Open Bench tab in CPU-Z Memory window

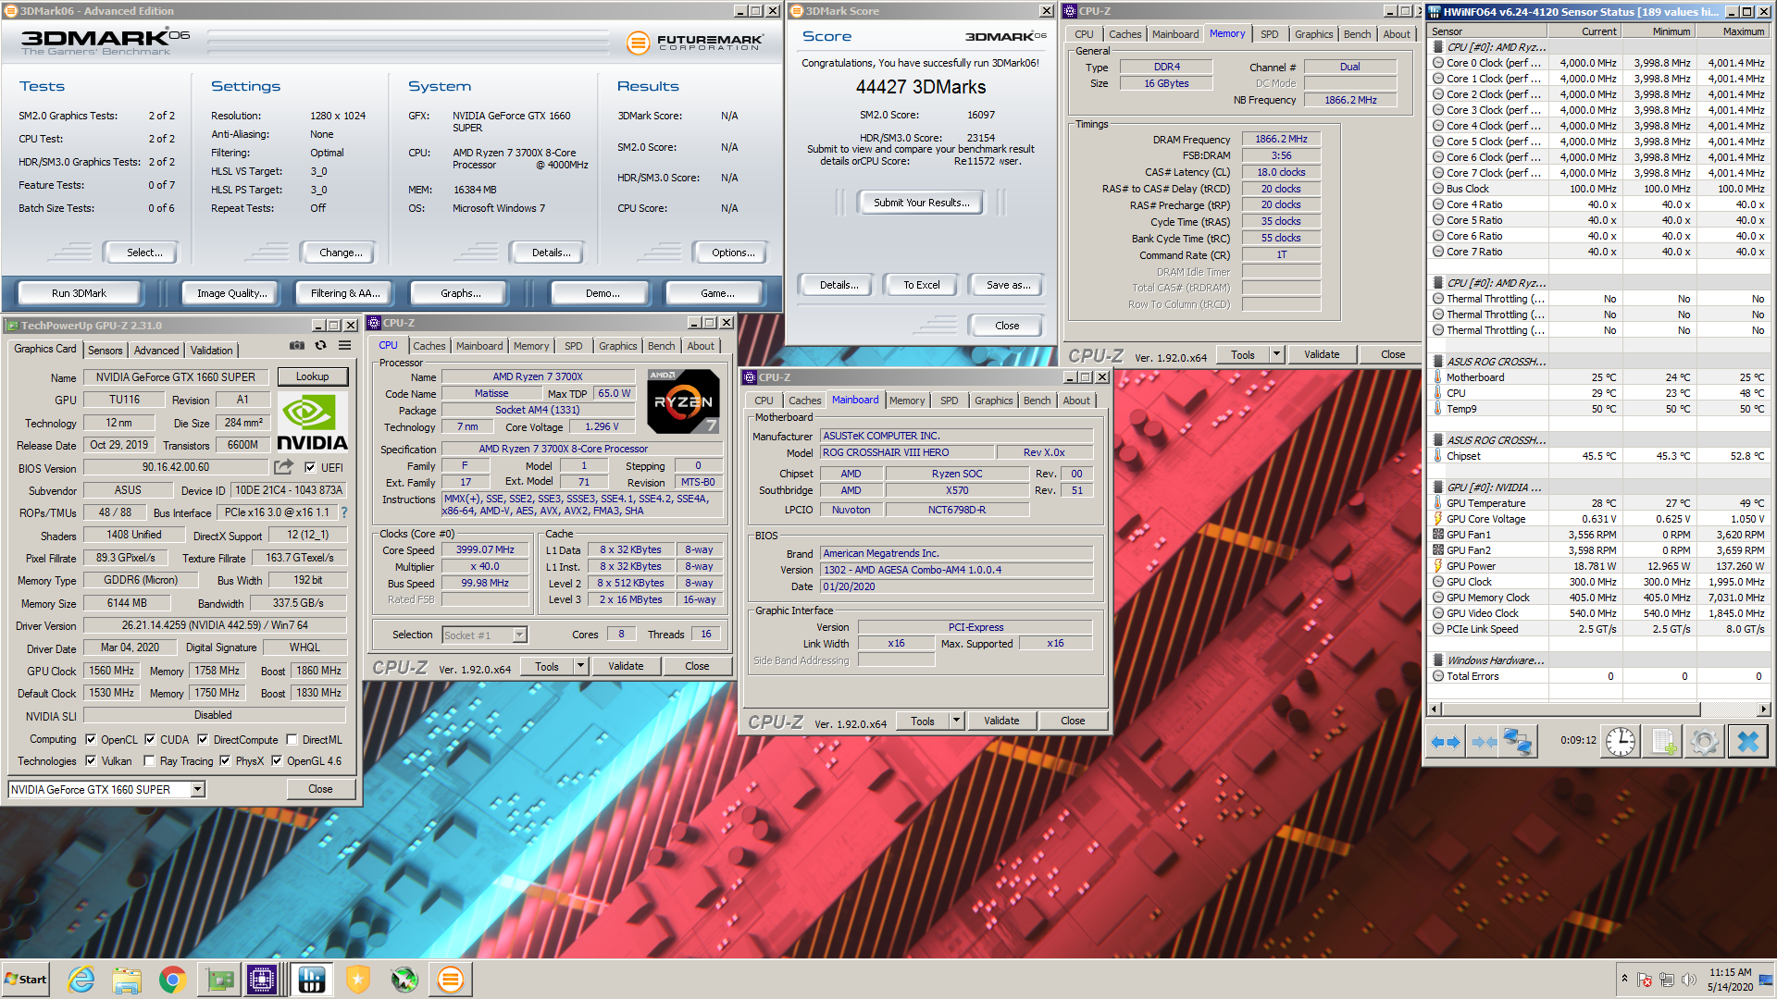(1357, 34)
